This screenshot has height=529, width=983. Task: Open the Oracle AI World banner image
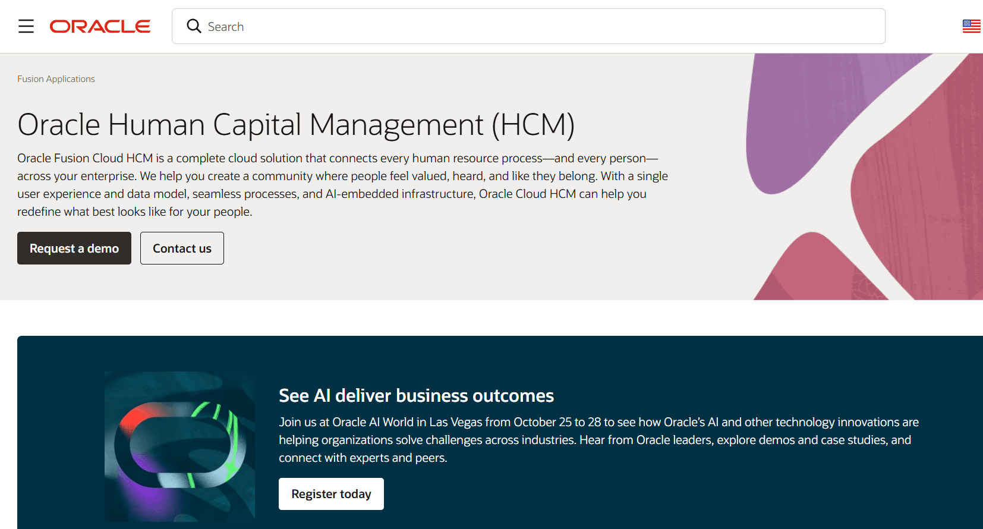(179, 446)
